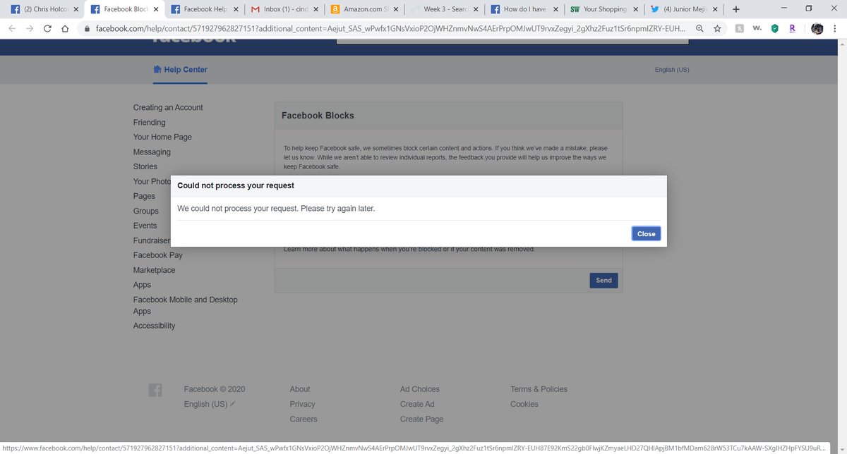Reload the current page
The height and width of the screenshot is (454, 847).
(47, 29)
